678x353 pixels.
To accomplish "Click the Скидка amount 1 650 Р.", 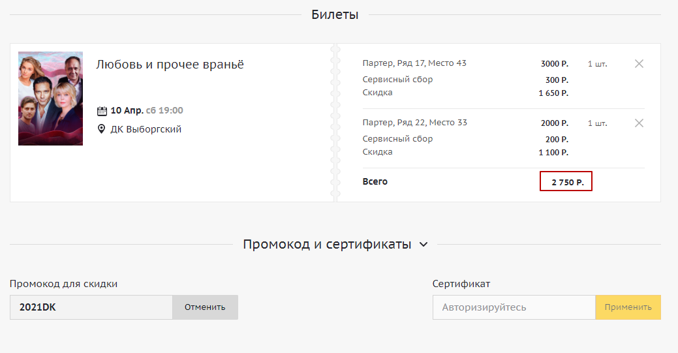I will (x=553, y=93).
